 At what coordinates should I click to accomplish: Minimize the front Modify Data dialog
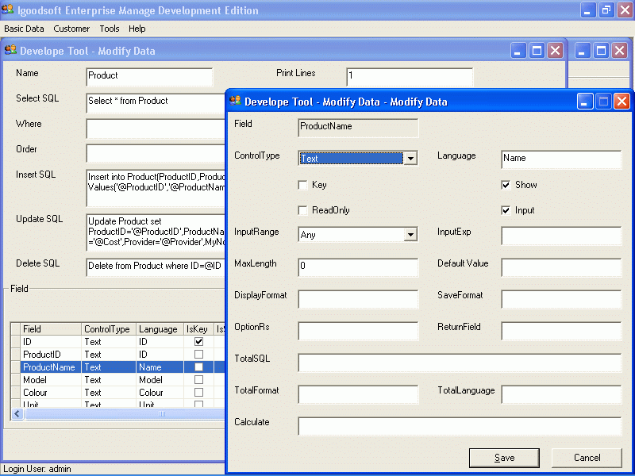point(585,102)
